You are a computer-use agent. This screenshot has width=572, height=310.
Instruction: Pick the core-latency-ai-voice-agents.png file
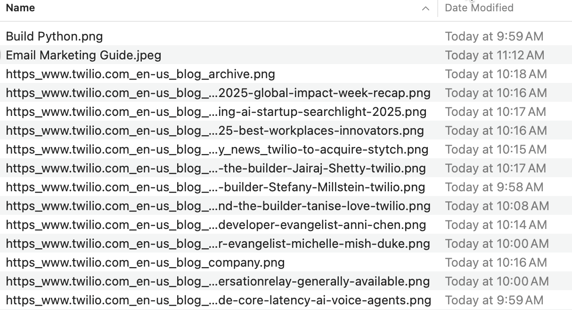tap(218, 300)
